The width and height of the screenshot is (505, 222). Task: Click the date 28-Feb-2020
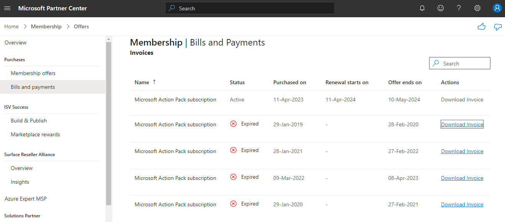click(x=403, y=124)
